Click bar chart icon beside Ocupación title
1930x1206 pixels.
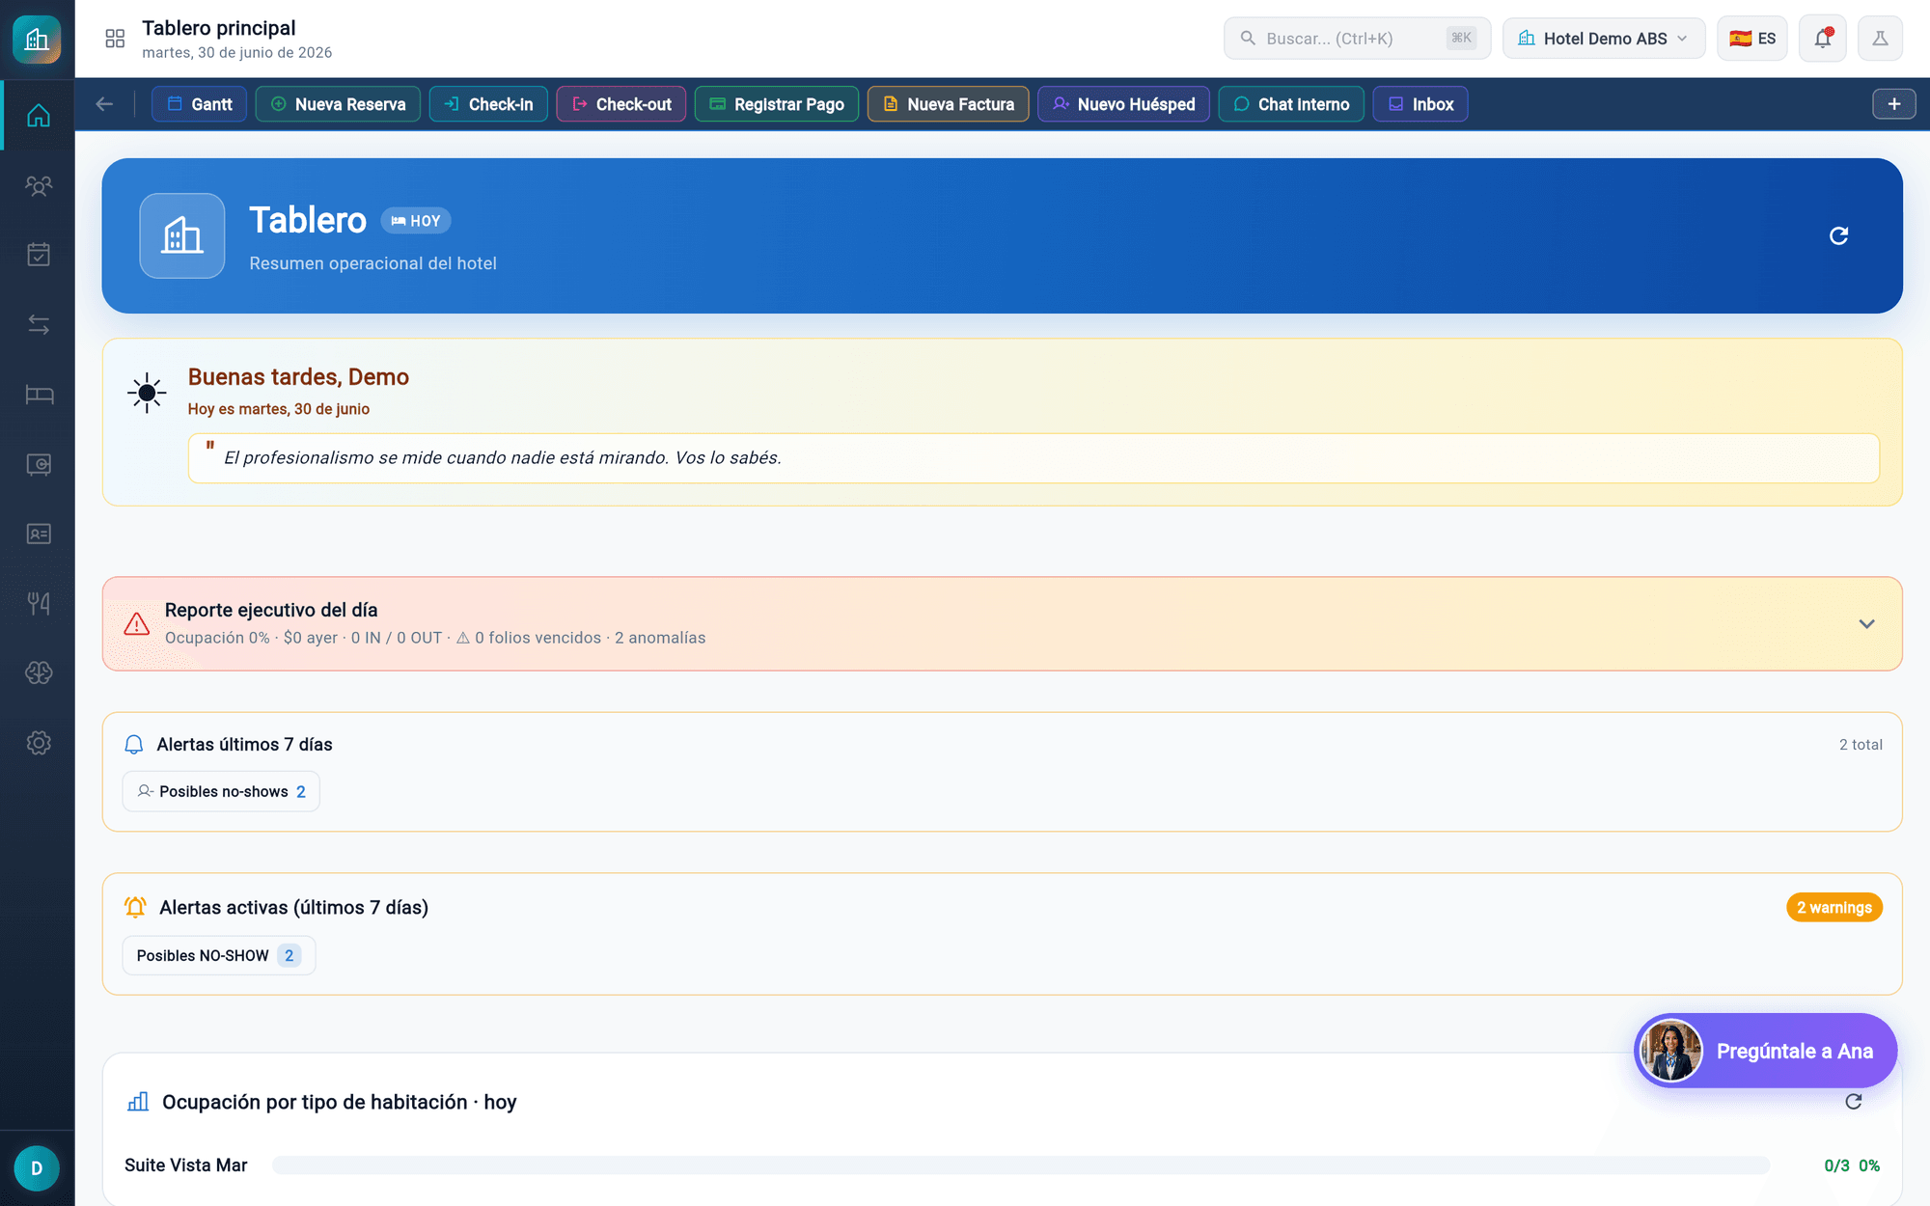coord(138,1102)
